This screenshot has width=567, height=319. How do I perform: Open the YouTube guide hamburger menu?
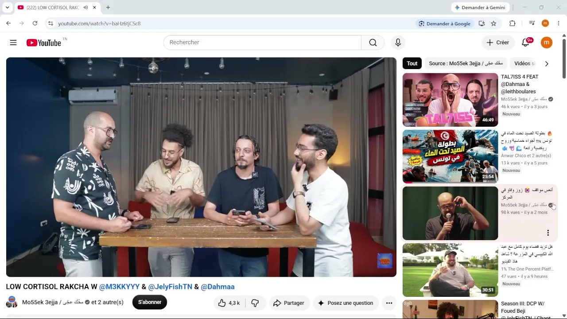click(13, 43)
